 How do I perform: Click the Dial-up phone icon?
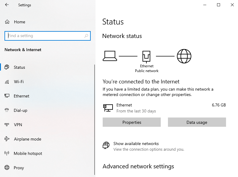(x=7, y=110)
